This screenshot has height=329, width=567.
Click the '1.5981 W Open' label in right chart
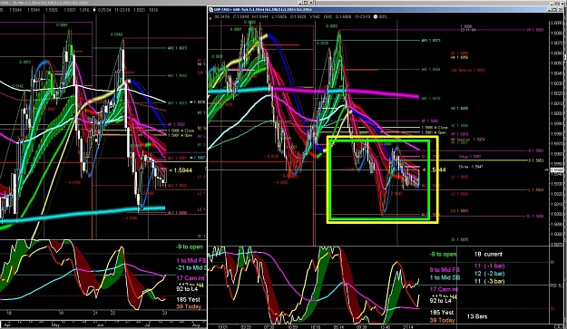tap(435, 132)
